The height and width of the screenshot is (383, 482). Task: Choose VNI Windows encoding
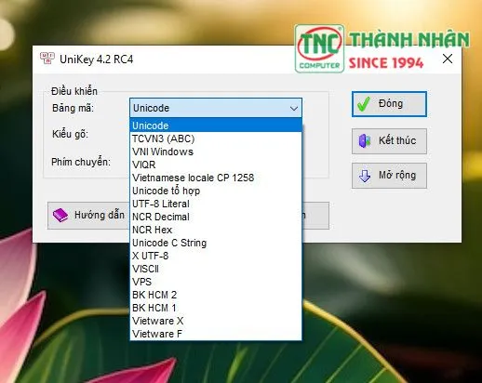click(x=216, y=152)
